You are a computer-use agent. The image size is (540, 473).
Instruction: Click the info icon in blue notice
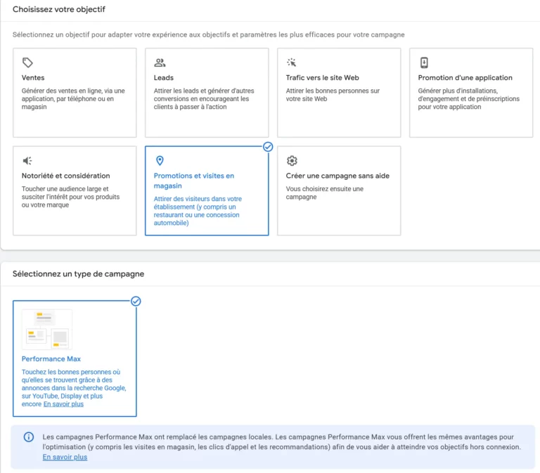point(29,437)
